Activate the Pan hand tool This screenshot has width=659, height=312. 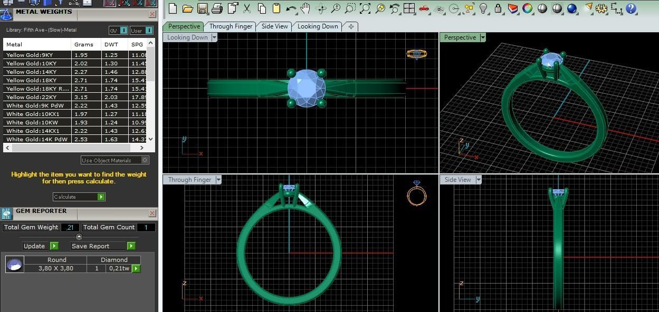click(x=305, y=8)
